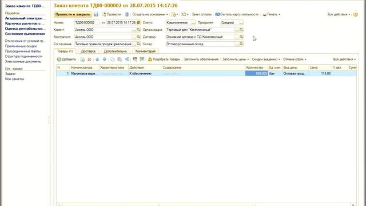Click the К обеспечению cell in Действия

point(145,74)
